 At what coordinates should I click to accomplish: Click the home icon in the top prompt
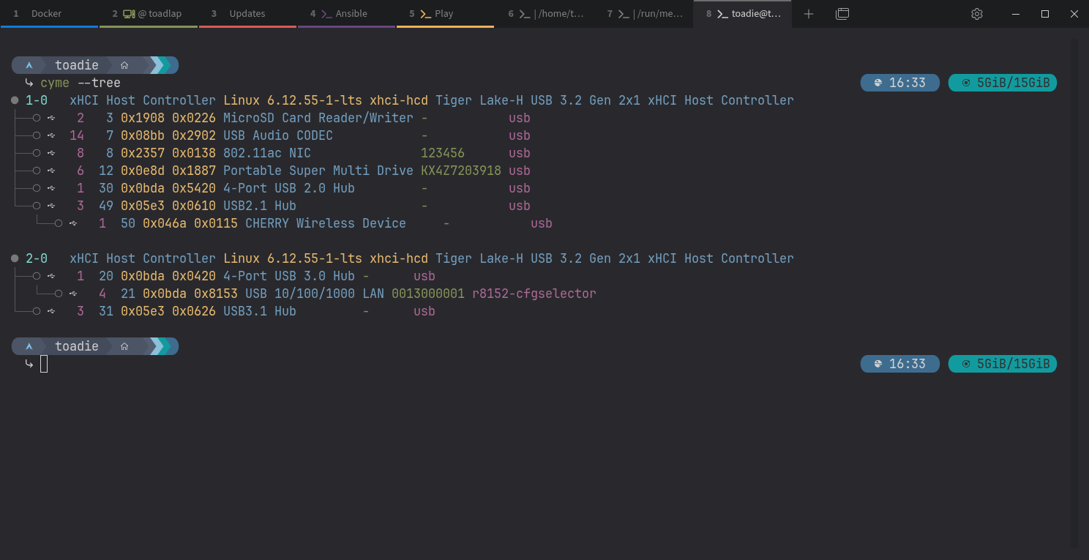click(124, 65)
